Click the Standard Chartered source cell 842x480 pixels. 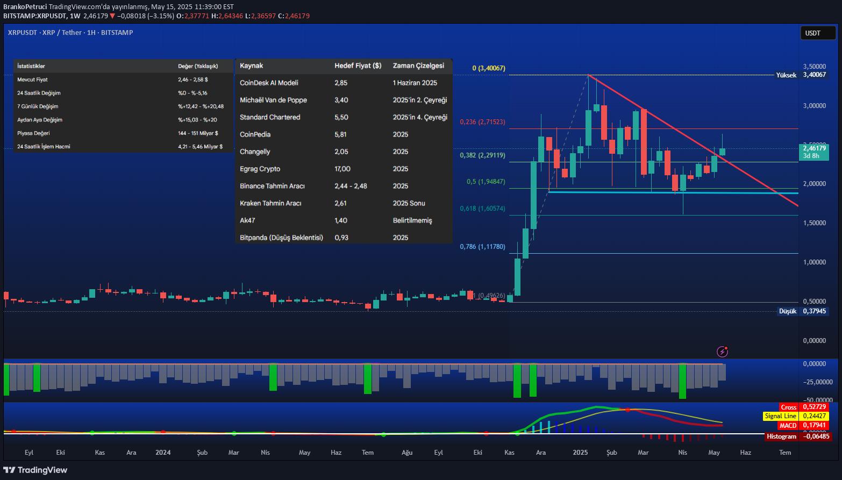[270, 117]
